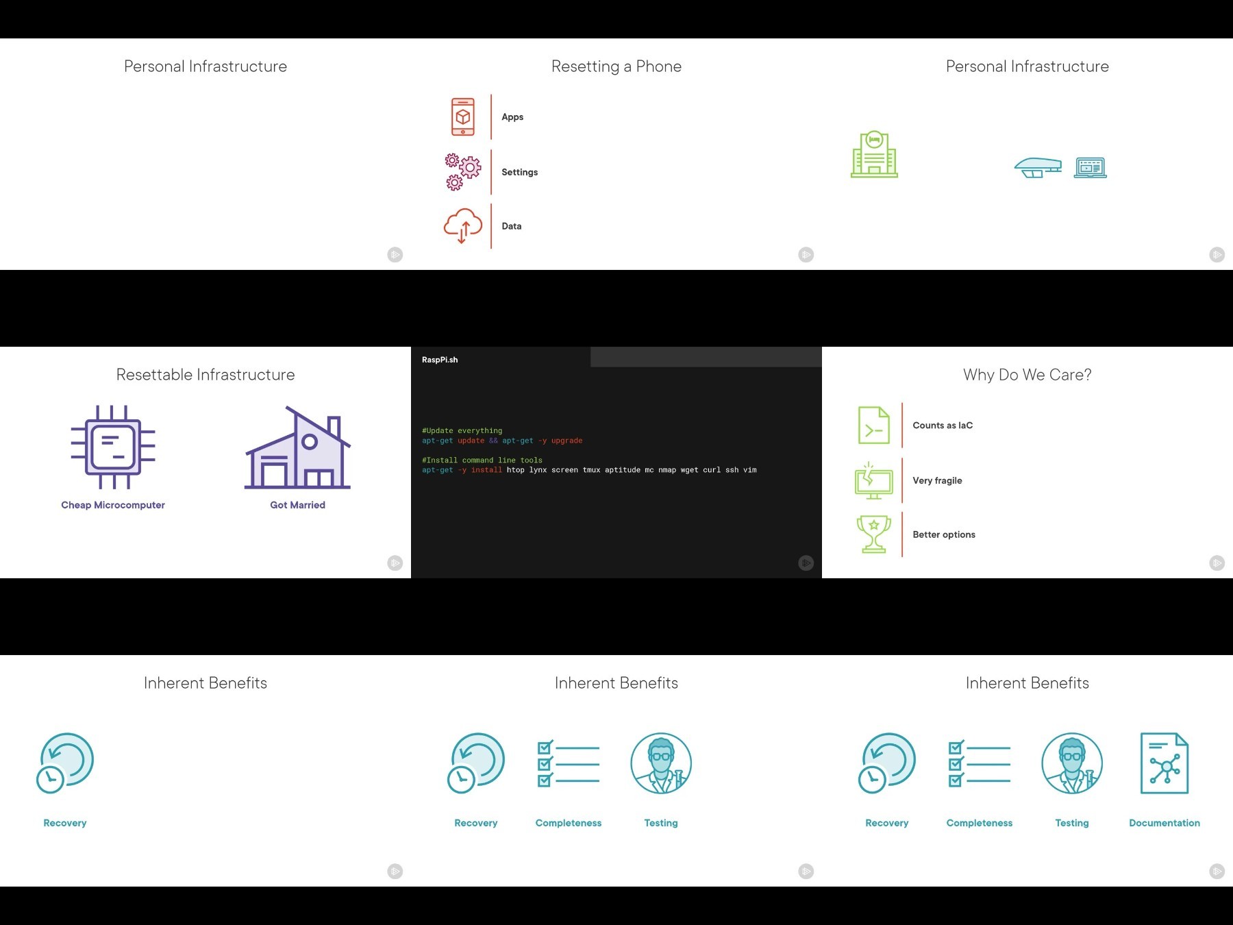The image size is (1233, 925).
Task: Click 'Inherent Benefits' title above the Documentation slide
Action: coord(1027,683)
